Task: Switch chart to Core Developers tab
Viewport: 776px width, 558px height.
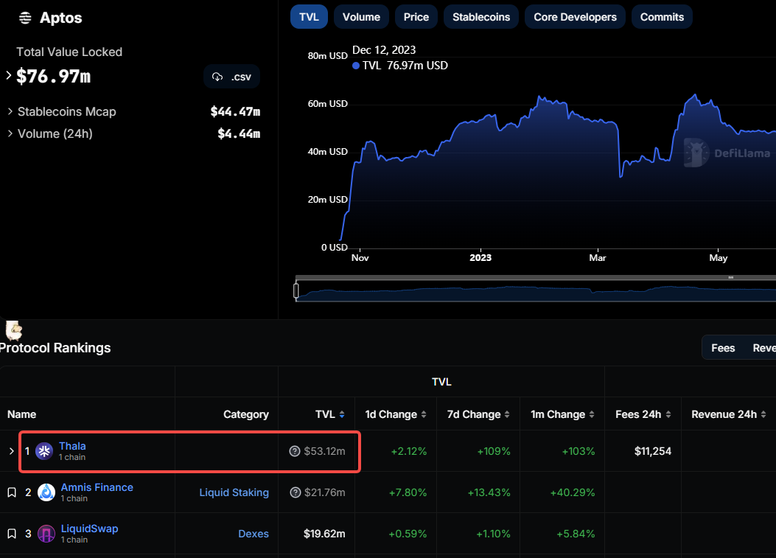Action: pos(575,17)
